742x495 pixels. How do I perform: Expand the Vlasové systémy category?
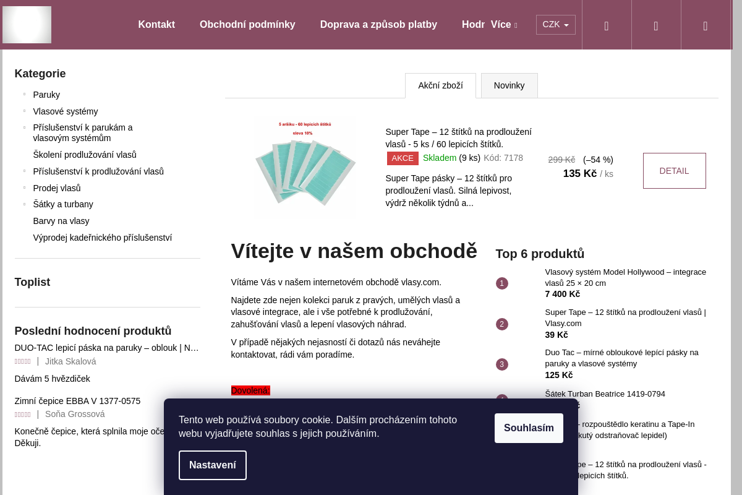(x=24, y=111)
